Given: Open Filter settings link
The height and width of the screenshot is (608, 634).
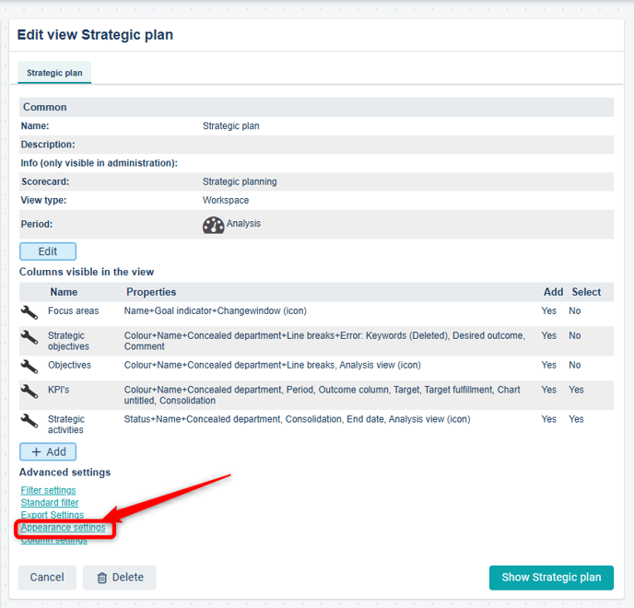Looking at the screenshot, I should point(49,490).
